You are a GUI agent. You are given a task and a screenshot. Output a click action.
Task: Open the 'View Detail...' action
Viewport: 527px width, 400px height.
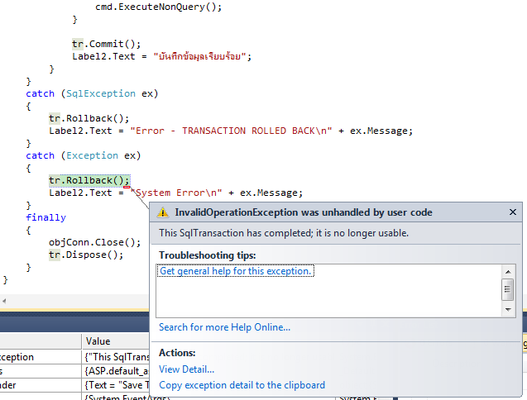(186, 369)
